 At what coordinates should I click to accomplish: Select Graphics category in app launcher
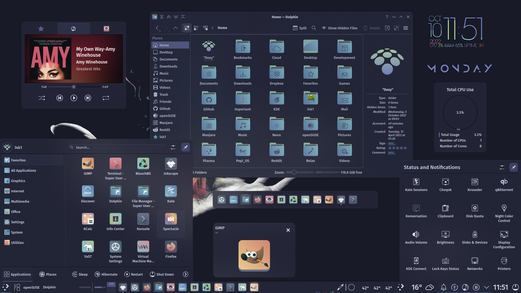click(x=33, y=181)
